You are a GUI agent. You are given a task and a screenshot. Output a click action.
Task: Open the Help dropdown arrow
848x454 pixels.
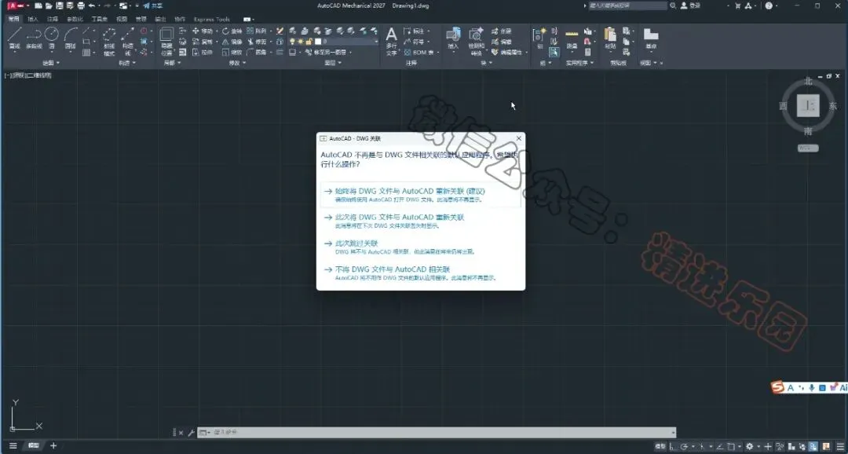777,6
